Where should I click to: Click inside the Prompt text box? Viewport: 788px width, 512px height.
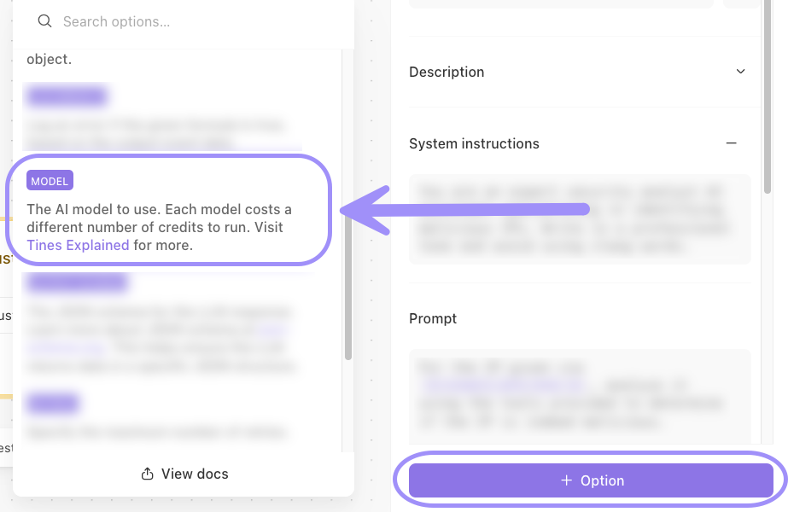pos(580,397)
